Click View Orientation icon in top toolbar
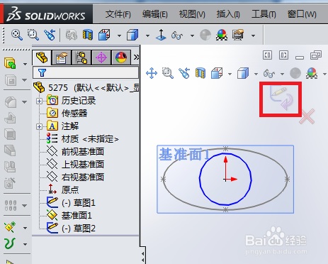328x264 pixels. 104,35
